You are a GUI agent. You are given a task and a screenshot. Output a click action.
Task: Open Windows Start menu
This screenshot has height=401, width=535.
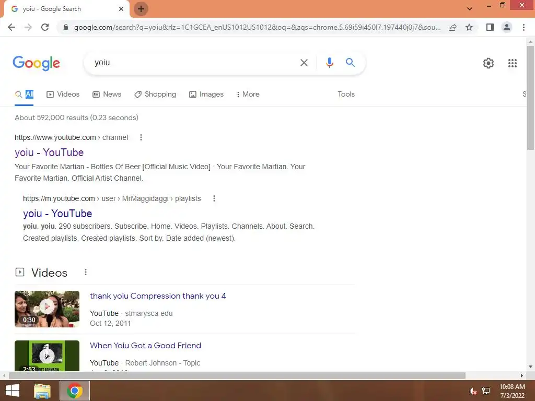click(x=13, y=391)
